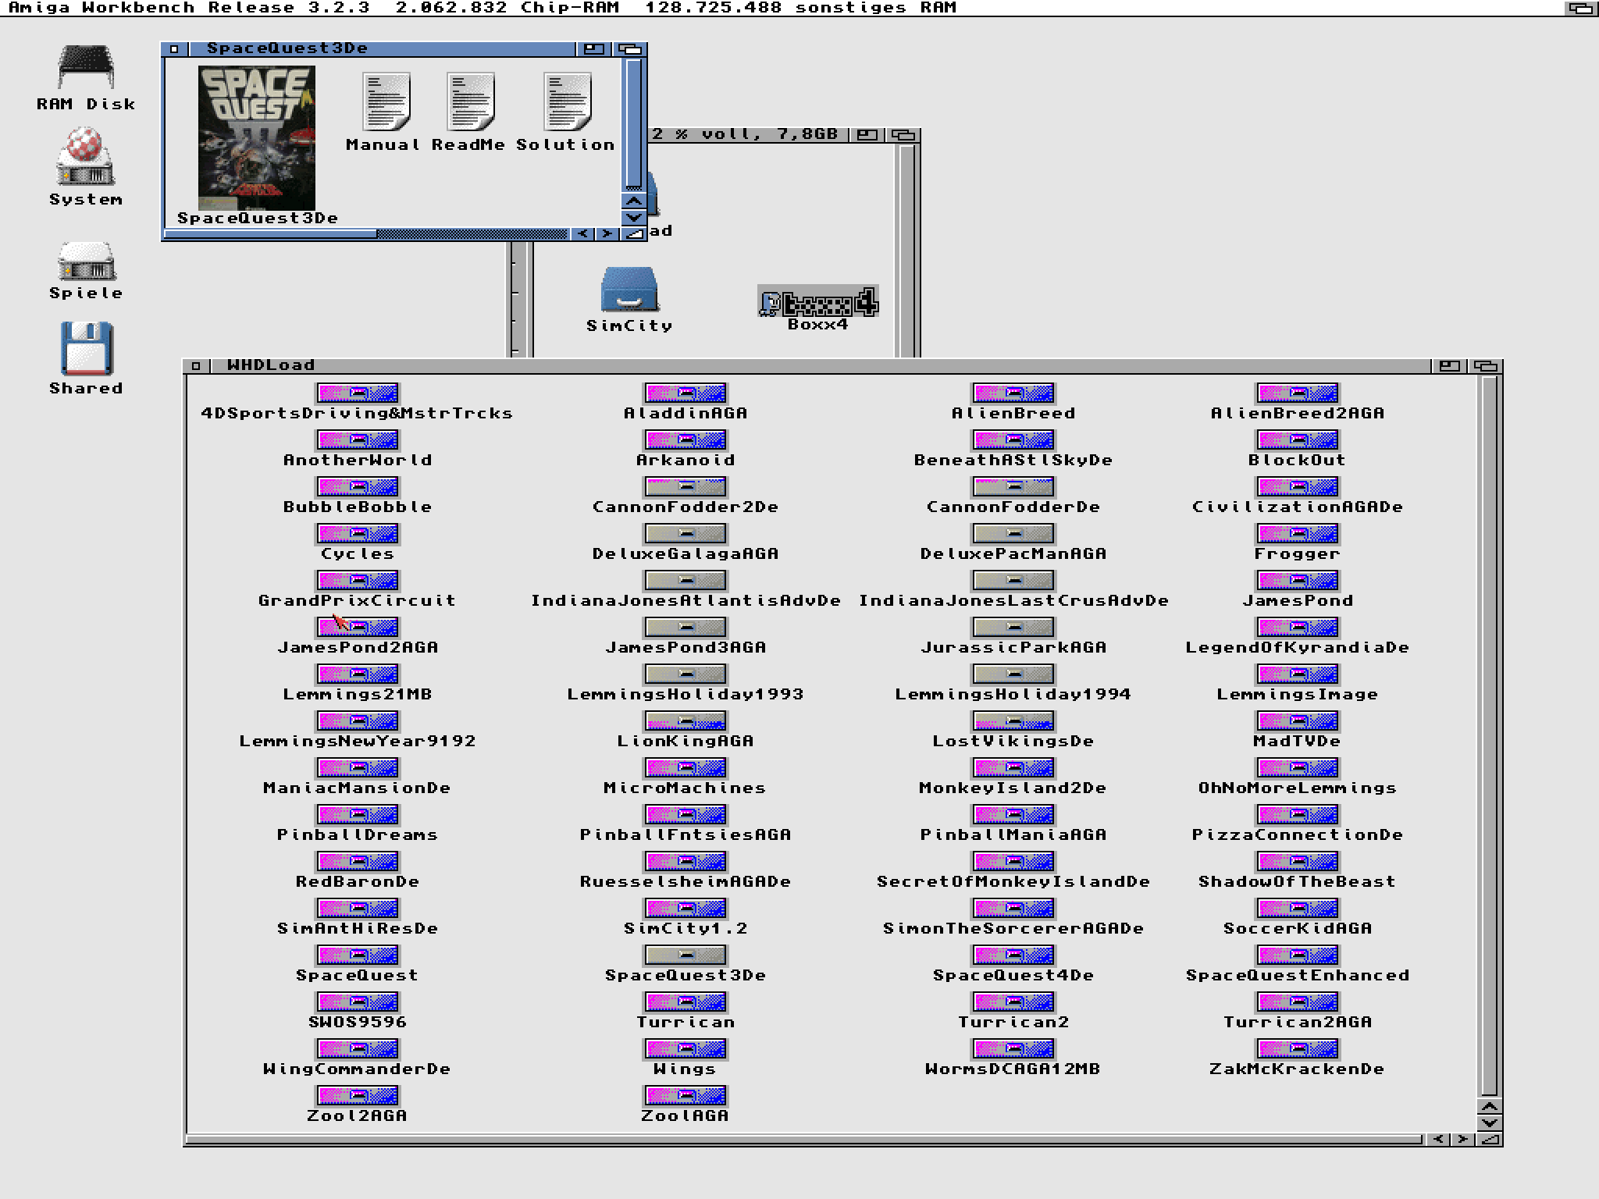The image size is (1599, 1199).
Task: Select the LionKingAGA drawer icon
Action: [x=686, y=720]
